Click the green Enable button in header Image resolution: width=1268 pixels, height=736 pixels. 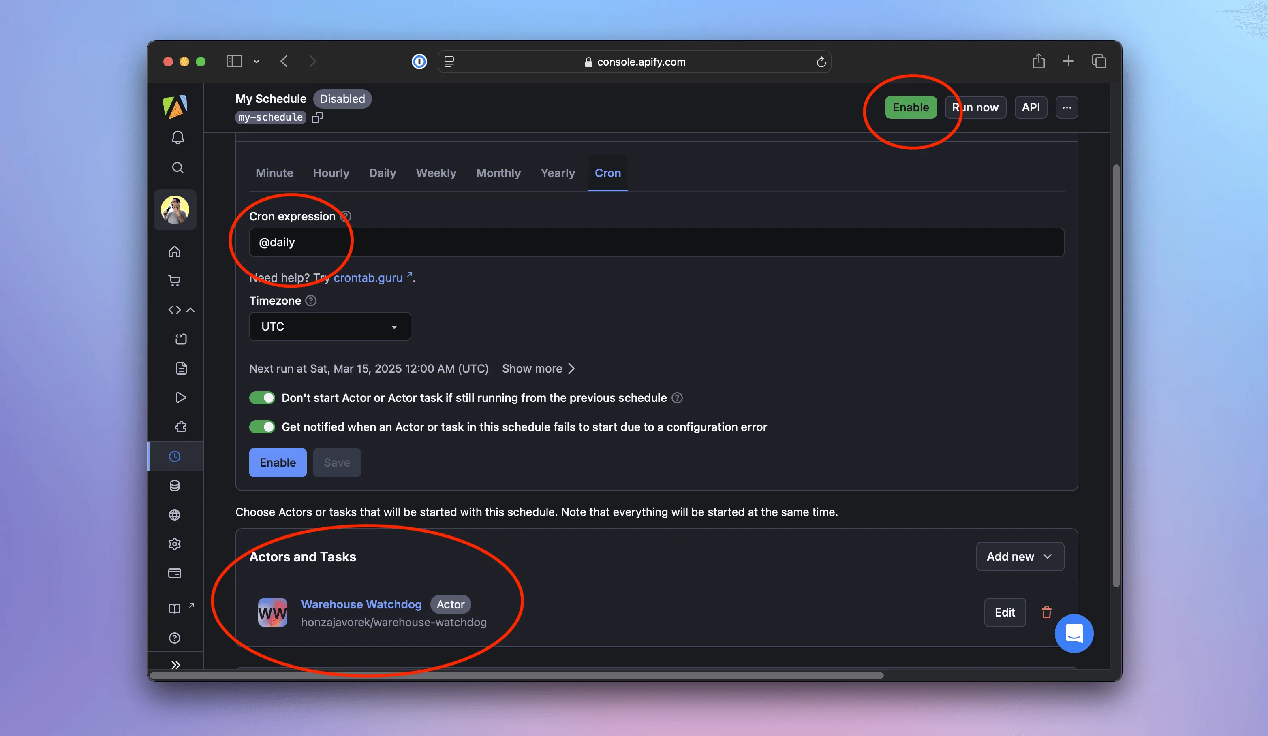click(910, 107)
